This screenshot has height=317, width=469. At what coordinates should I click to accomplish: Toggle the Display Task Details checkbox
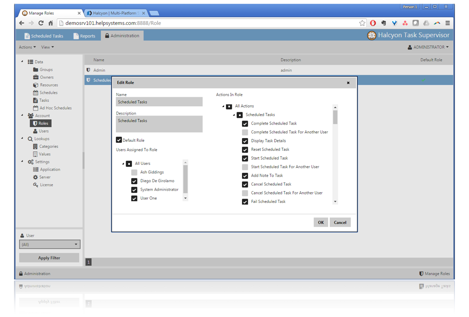coord(245,141)
